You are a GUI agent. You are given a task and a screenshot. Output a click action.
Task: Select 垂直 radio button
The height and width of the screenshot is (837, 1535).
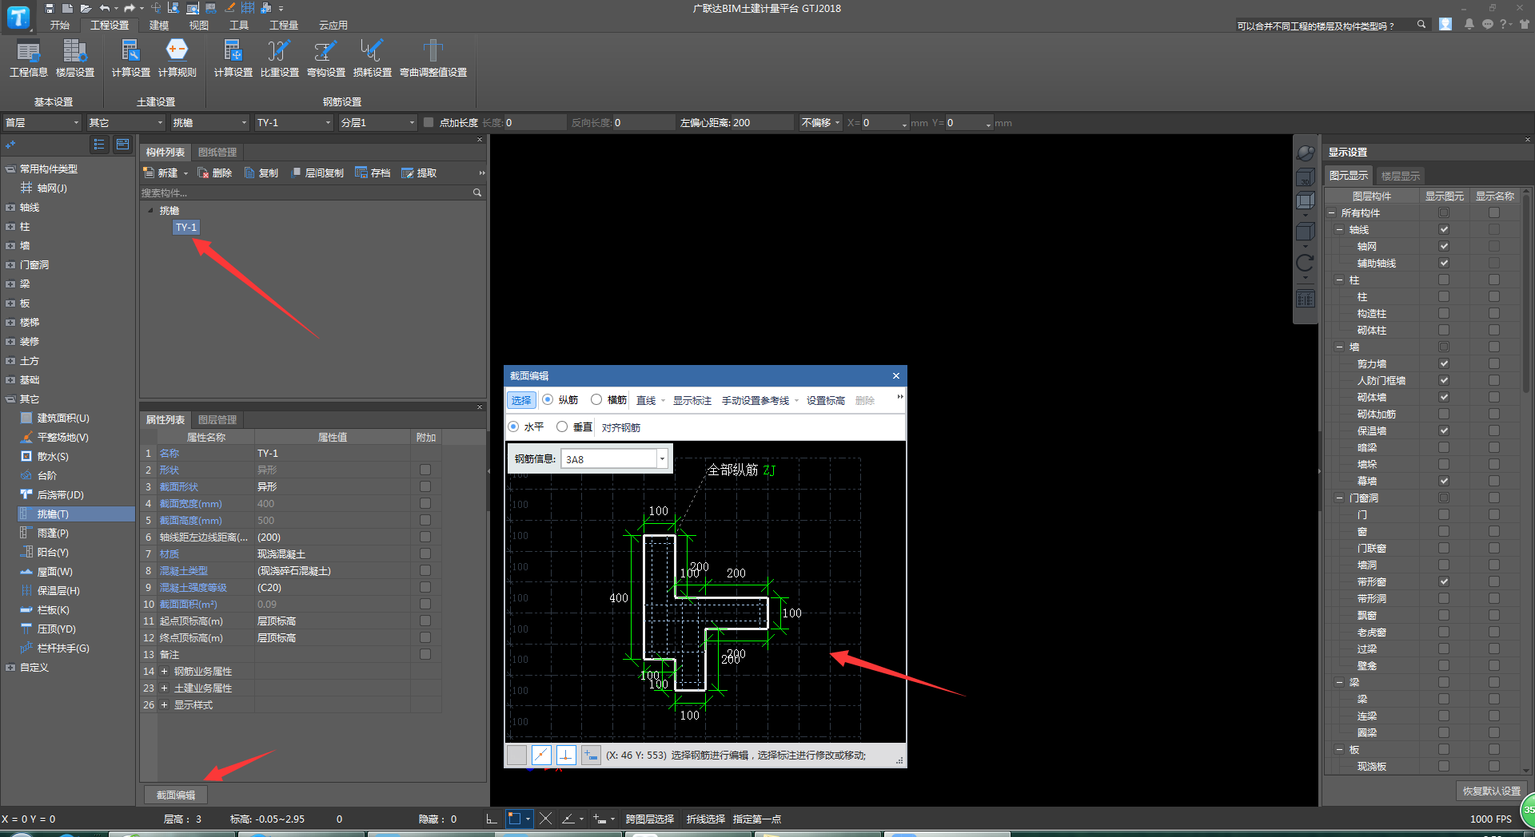tap(562, 426)
